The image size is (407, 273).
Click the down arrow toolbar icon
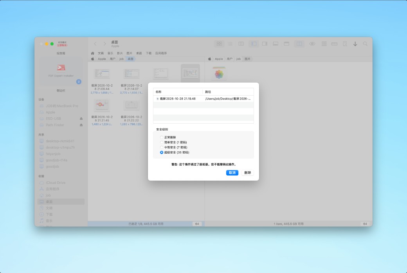tap(355, 44)
